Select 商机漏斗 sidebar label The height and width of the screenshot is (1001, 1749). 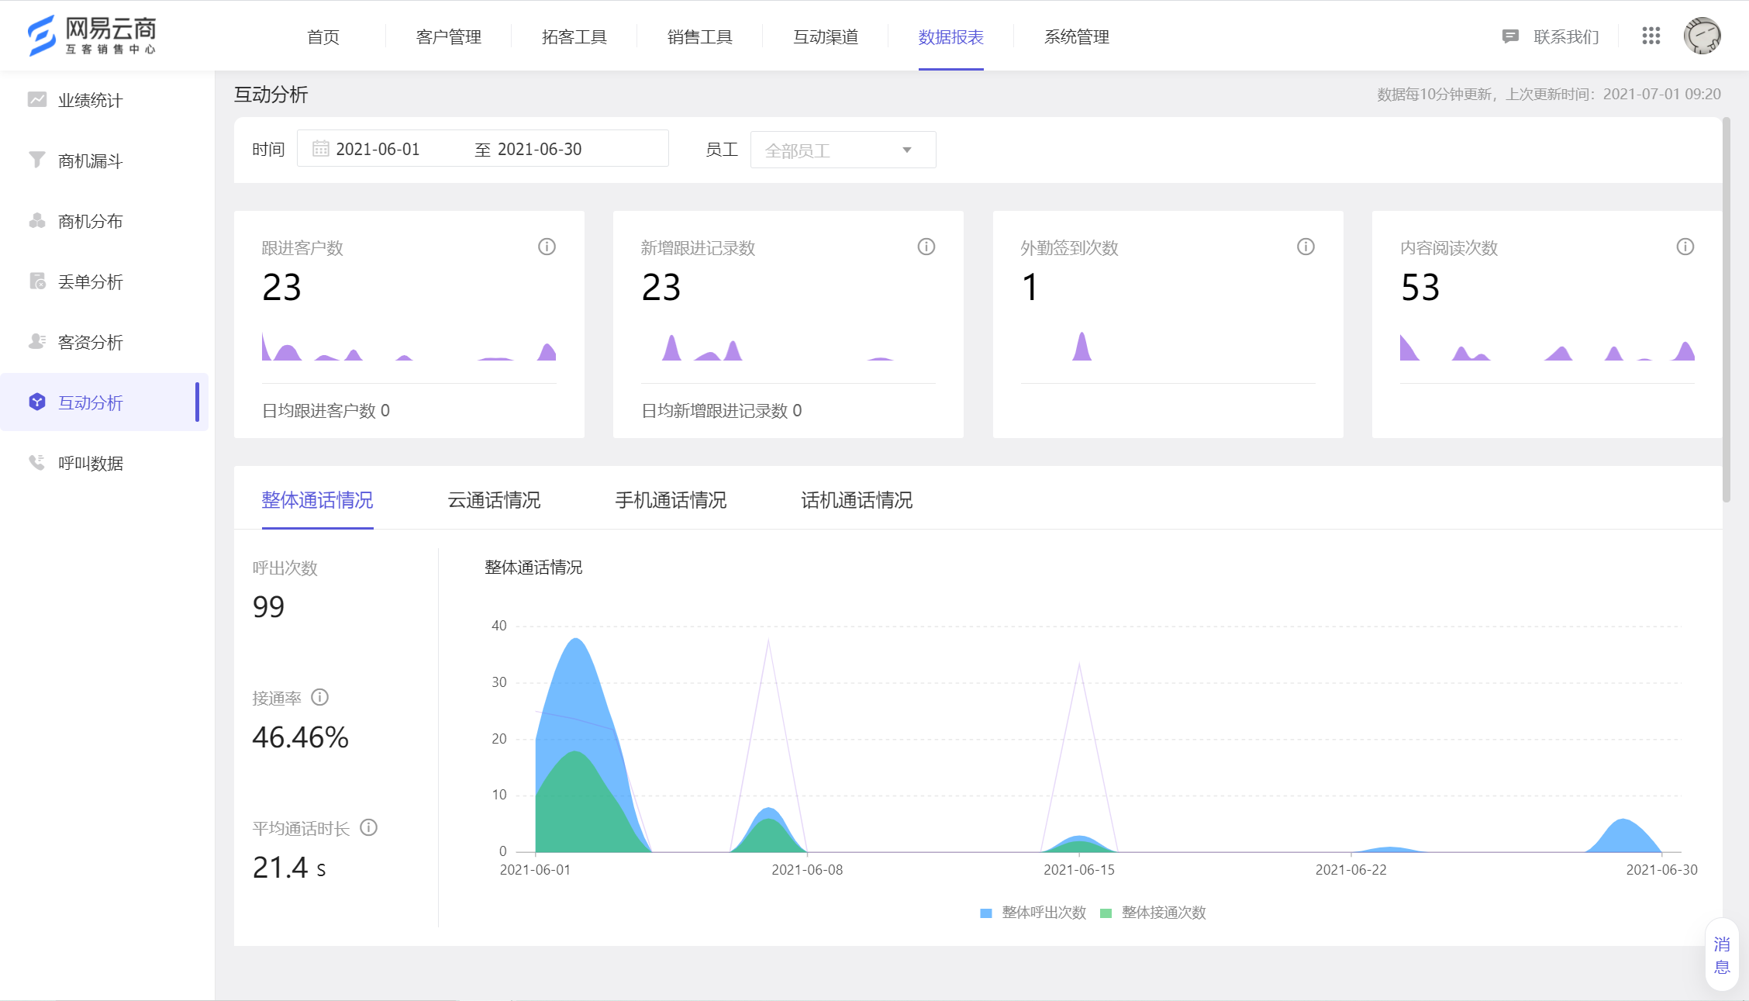91,161
